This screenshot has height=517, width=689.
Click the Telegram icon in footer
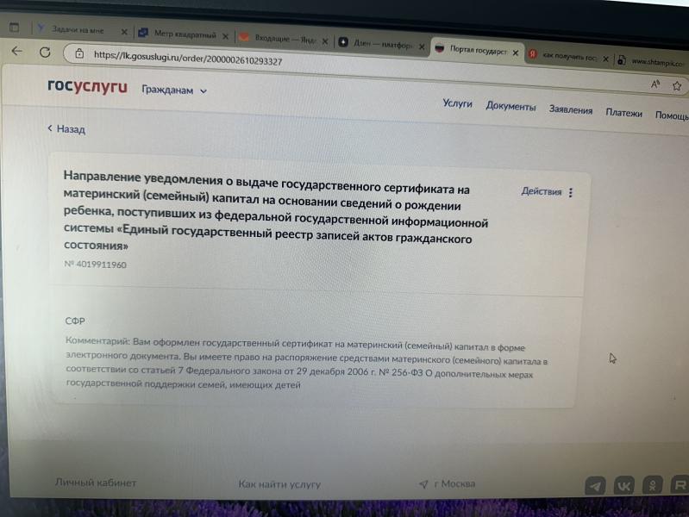[595, 486]
